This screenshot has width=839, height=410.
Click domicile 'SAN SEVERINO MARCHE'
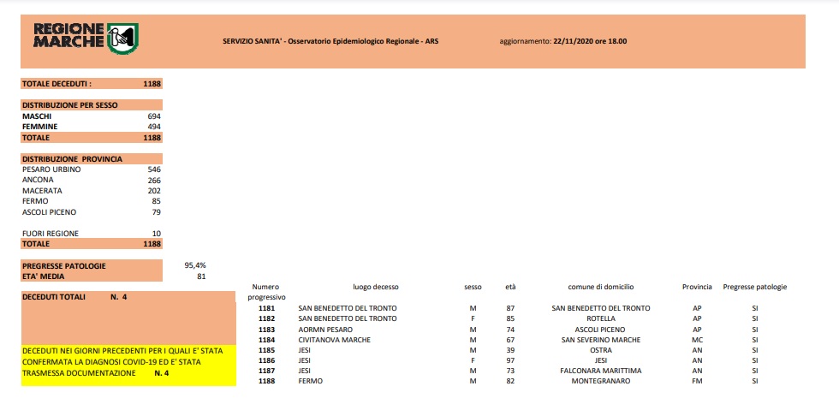coord(601,339)
